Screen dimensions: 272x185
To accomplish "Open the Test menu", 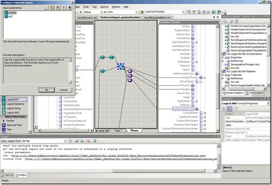I will point(94,7).
